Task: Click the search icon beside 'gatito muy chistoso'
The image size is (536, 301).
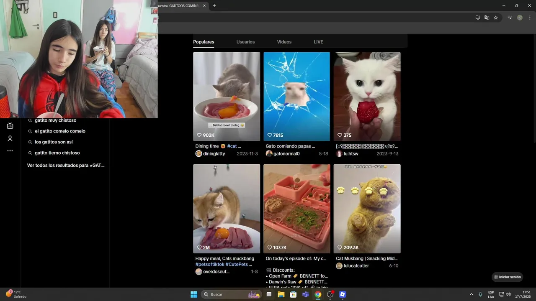Action: [x=30, y=120]
